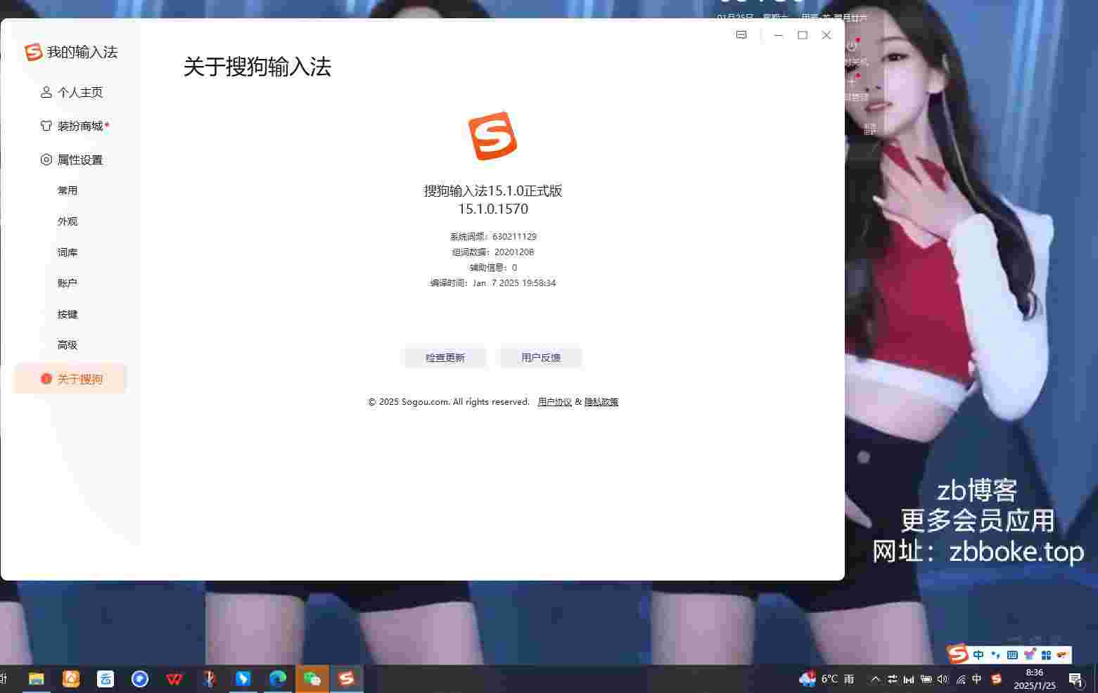Open the clock showing 8:36 2025/1/25
The image size is (1098, 693).
(x=1035, y=679)
